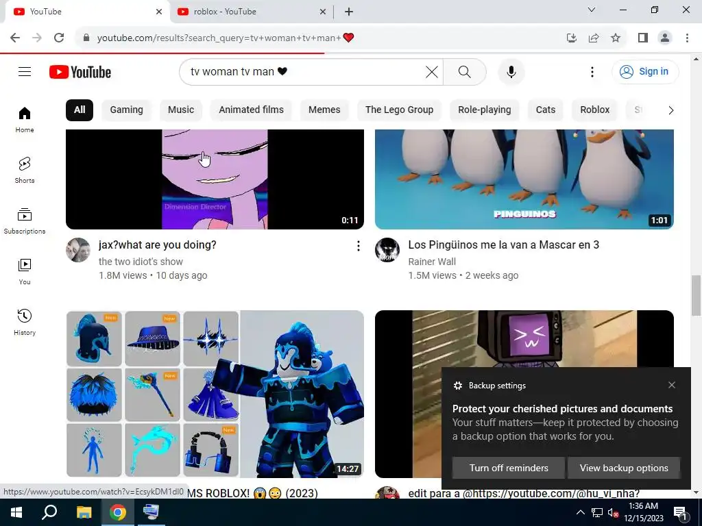View site information lock icon
This screenshot has height=526, width=702.
tap(86, 38)
